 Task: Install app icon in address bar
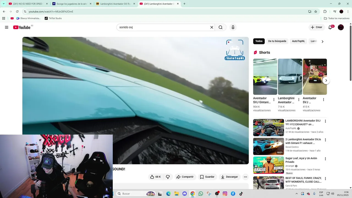click(x=310, y=12)
